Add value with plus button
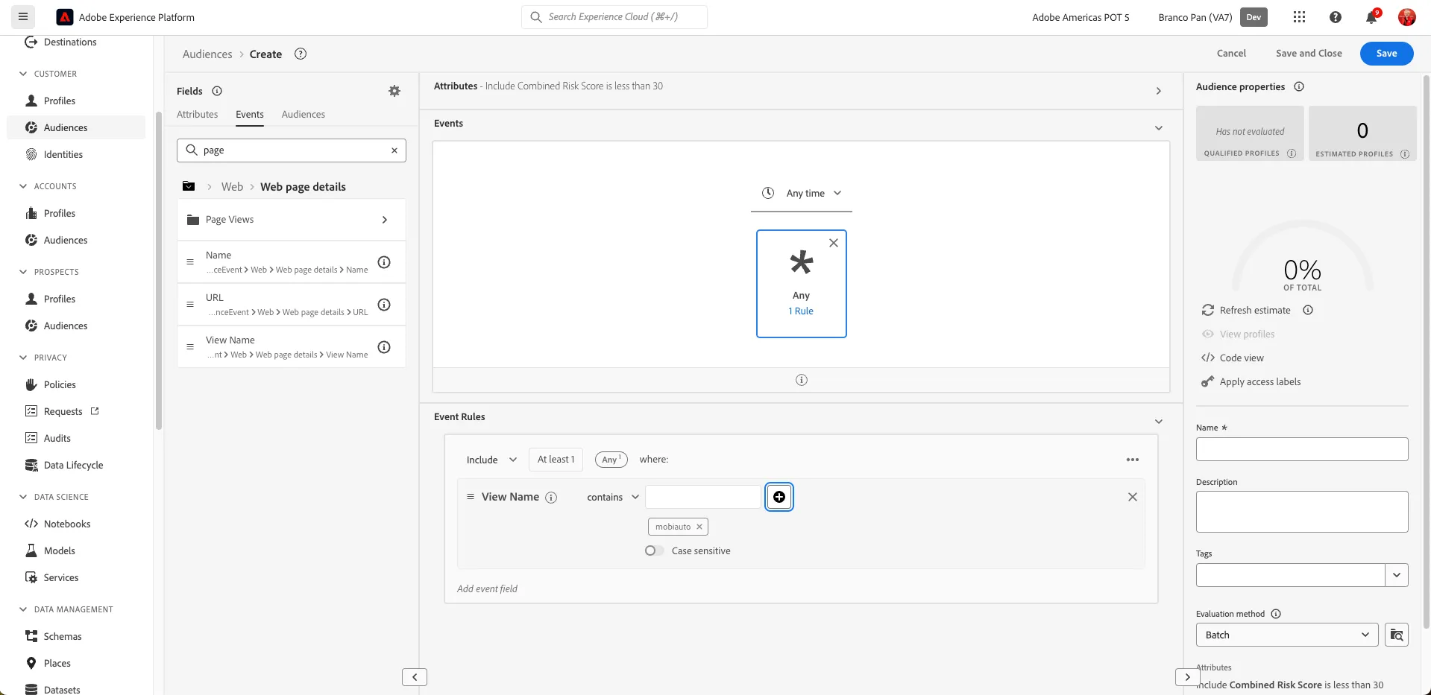 [779, 497]
